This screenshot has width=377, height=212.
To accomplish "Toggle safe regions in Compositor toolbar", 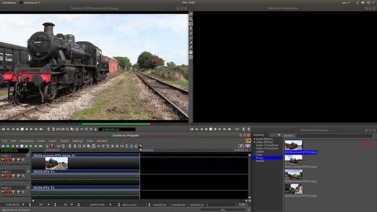I will coord(191,57).
